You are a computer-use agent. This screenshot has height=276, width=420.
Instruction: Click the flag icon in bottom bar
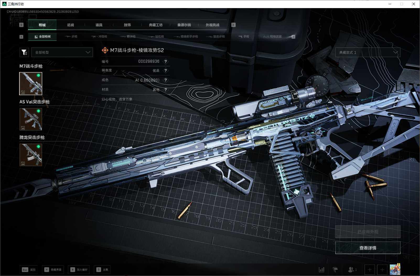coord(335,269)
